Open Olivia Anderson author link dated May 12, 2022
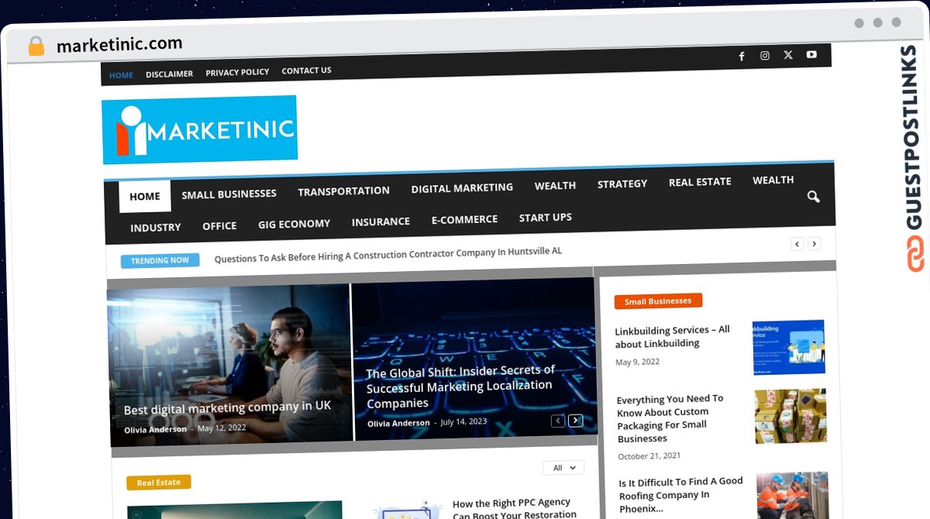 click(155, 429)
